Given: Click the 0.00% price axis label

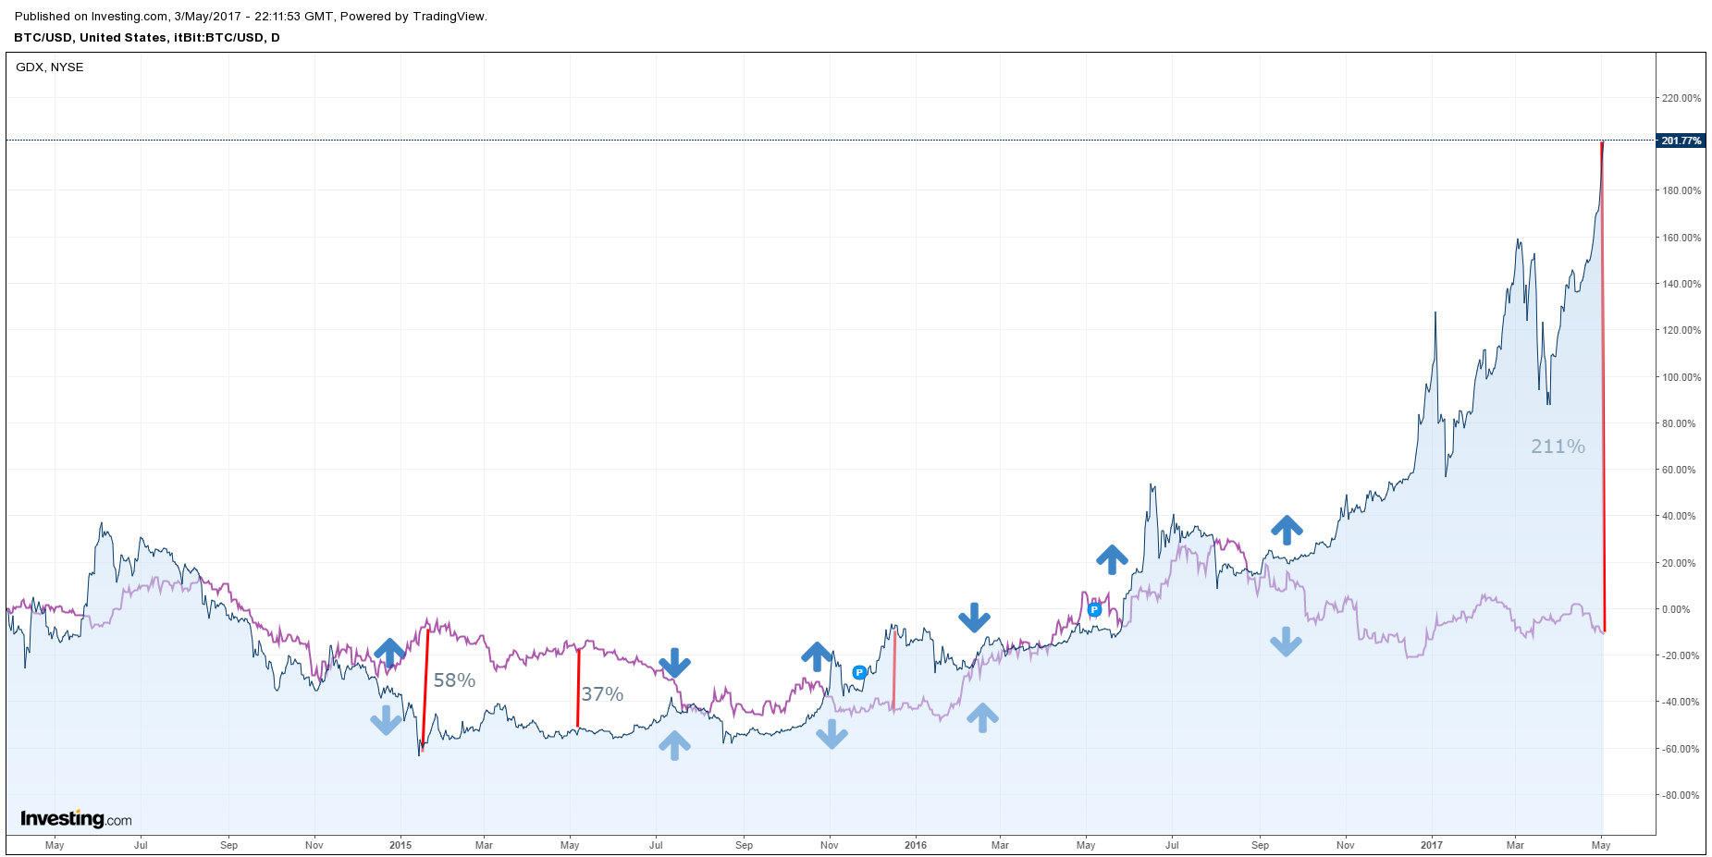Looking at the screenshot, I should 1677,609.
